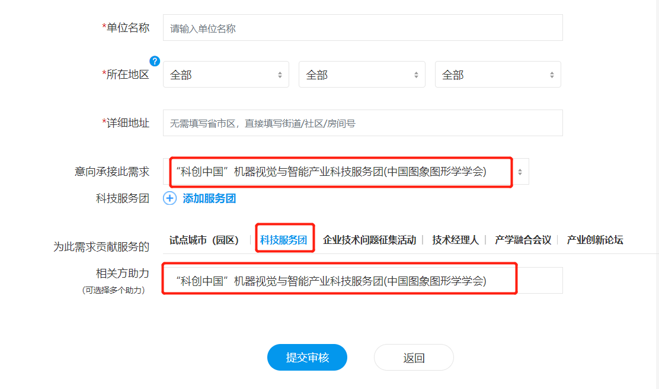
Task: Switch to the 企业技术问题征集活动 tab
Action: coord(369,240)
